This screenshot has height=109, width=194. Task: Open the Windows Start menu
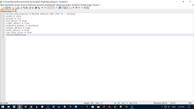click(x=3, y=107)
